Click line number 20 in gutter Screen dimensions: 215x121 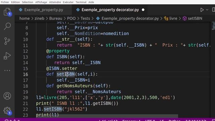coord(26,97)
